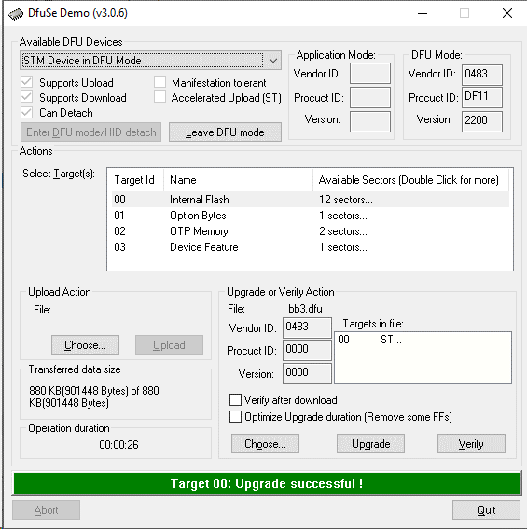Click Choose in Upload Action group

[x=86, y=345]
